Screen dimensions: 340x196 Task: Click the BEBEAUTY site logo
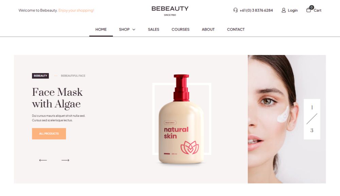(170, 11)
